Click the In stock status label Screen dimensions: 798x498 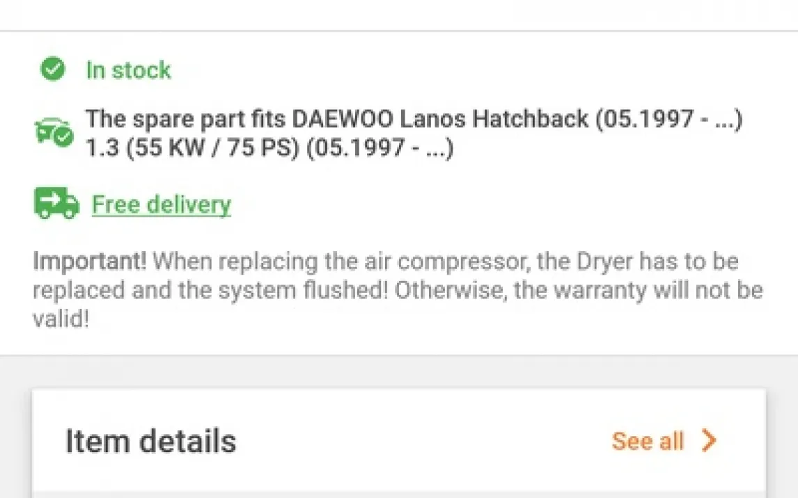tap(128, 70)
